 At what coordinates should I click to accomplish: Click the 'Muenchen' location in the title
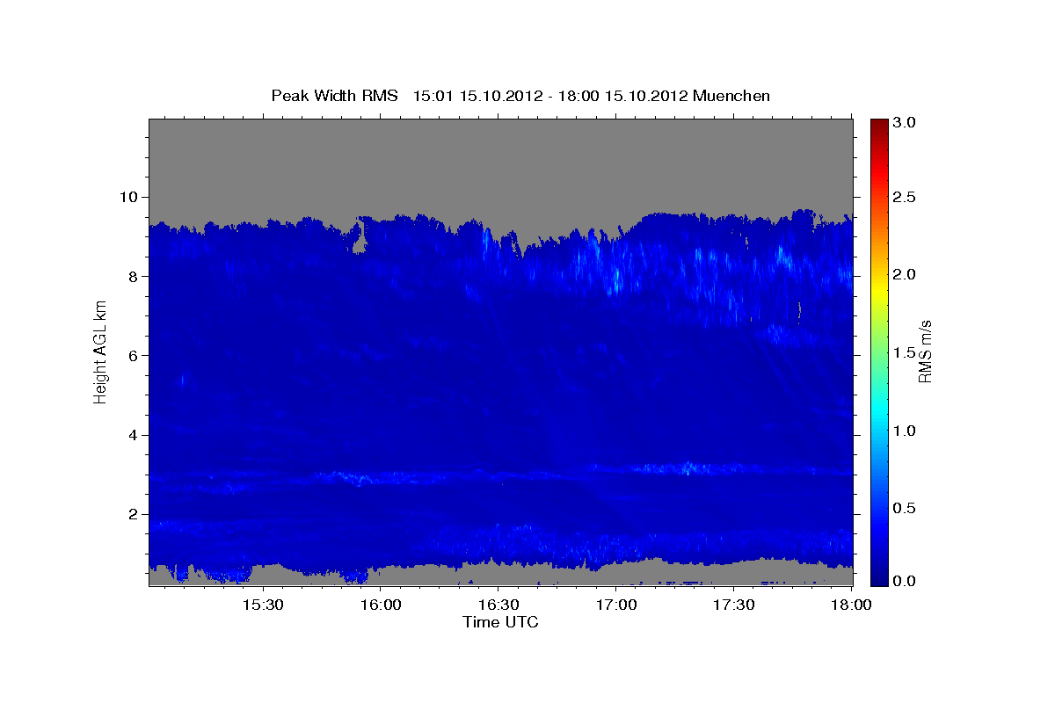click(x=731, y=96)
